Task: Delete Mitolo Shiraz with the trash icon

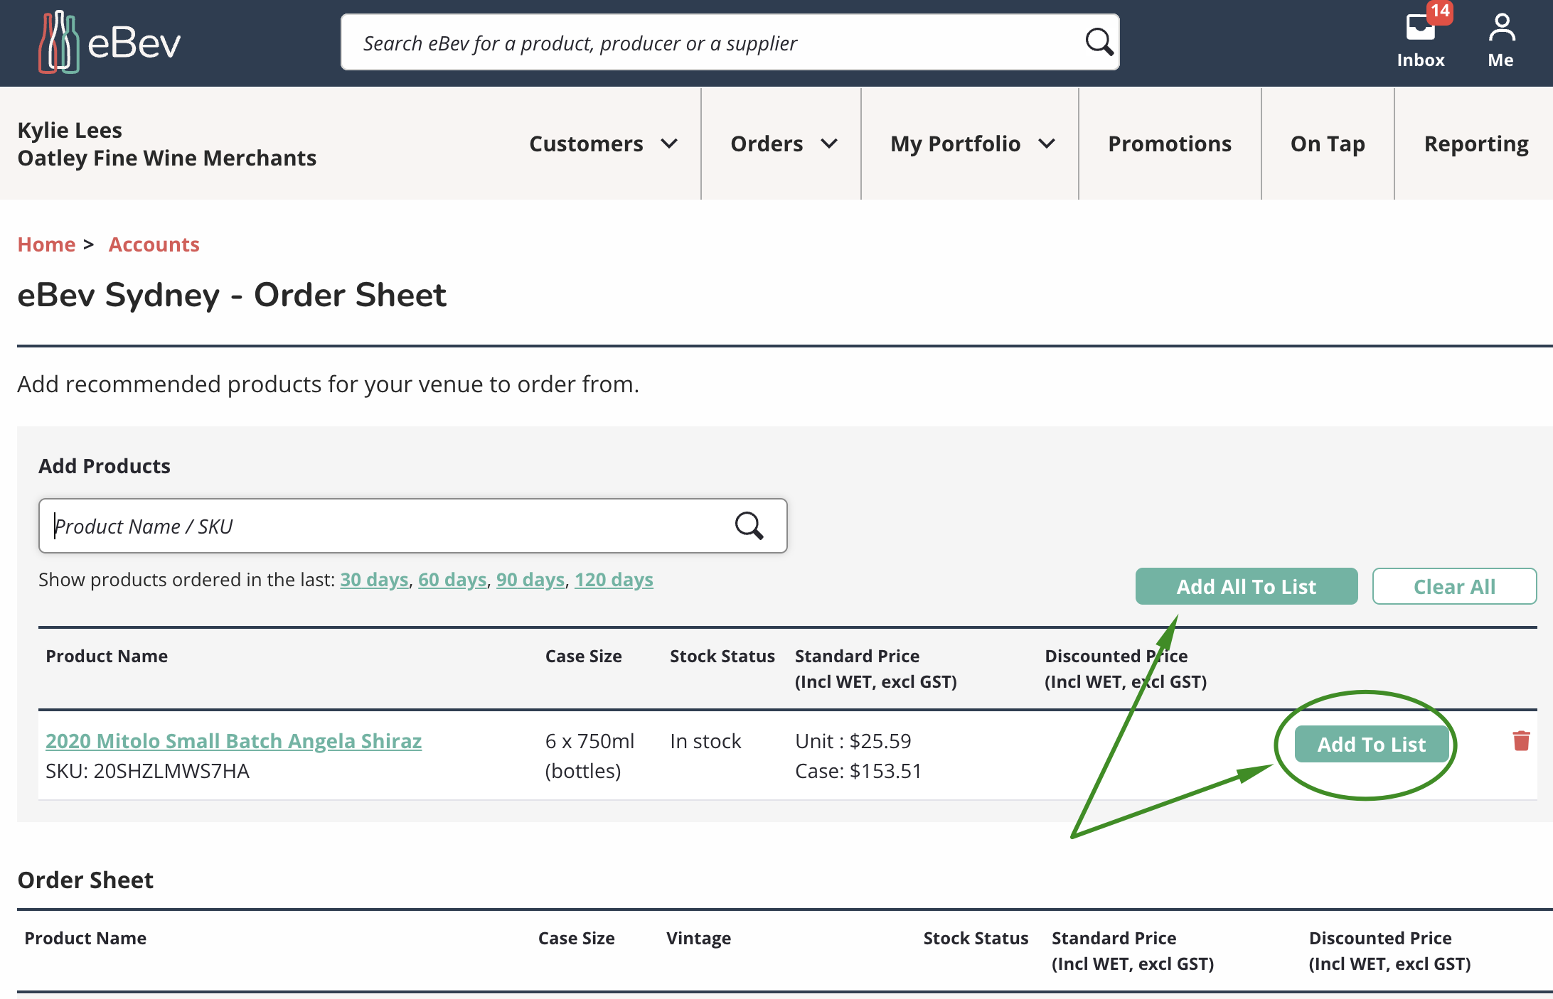Action: click(x=1521, y=741)
